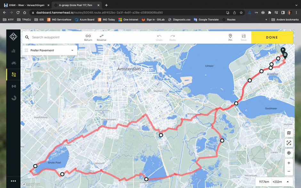Zoom in on the map
This screenshot has width=301, height=188.
click(289, 163)
